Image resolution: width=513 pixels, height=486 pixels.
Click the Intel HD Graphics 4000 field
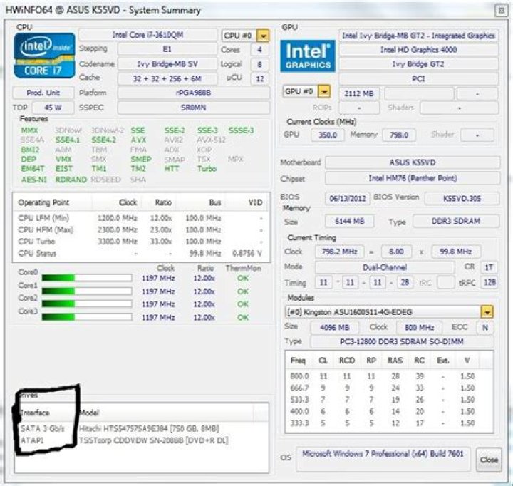(418, 50)
